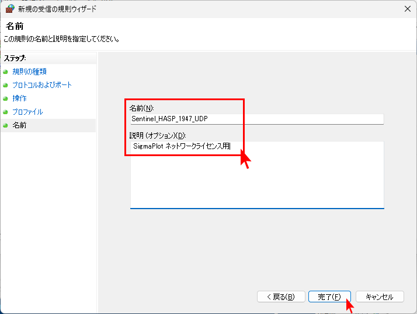The image size is (417, 314).
Task: Close the 新規の受信の規則ウィザード window
Action: (x=406, y=9)
